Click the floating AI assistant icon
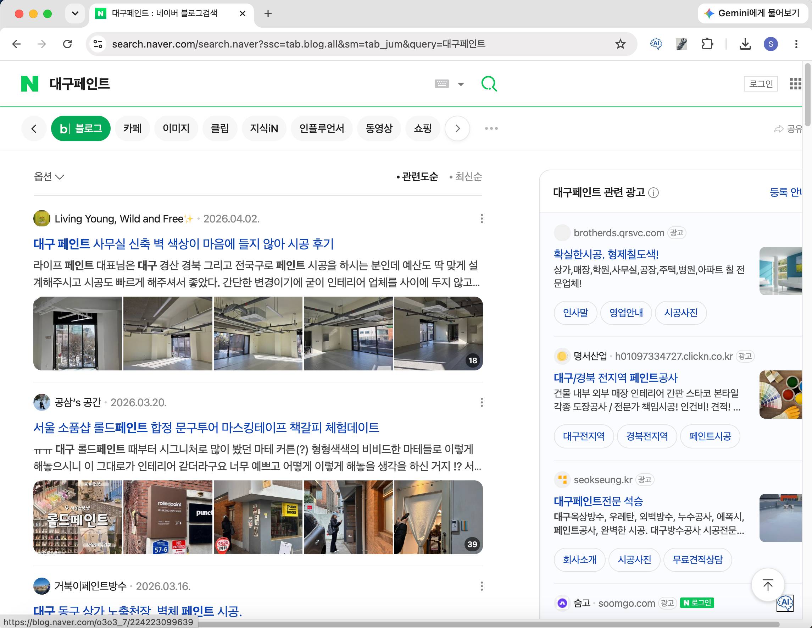812x628 pixels. (x=785, y=603)
